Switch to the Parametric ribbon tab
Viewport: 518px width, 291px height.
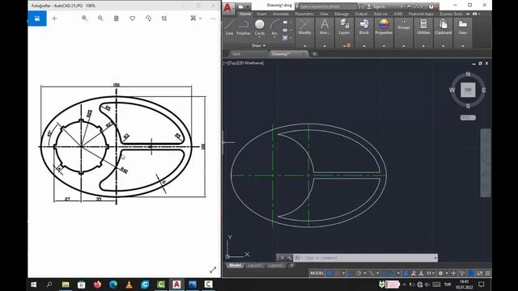[304, 14]
